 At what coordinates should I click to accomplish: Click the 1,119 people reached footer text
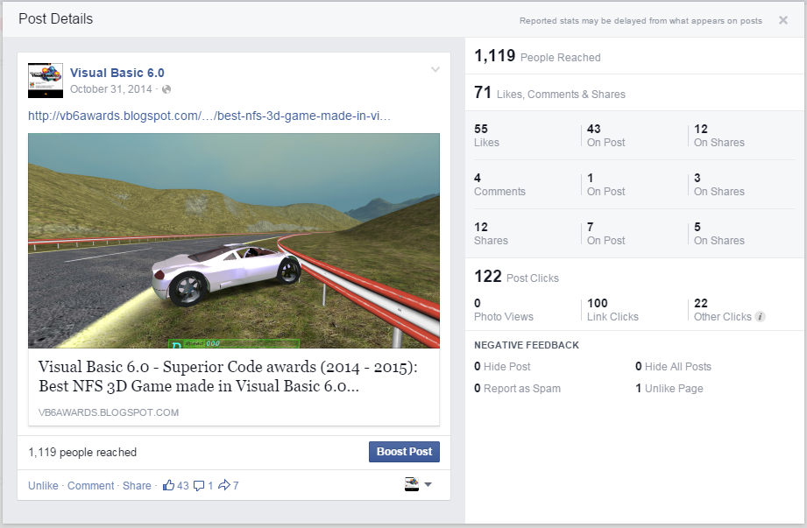(82, 453)
